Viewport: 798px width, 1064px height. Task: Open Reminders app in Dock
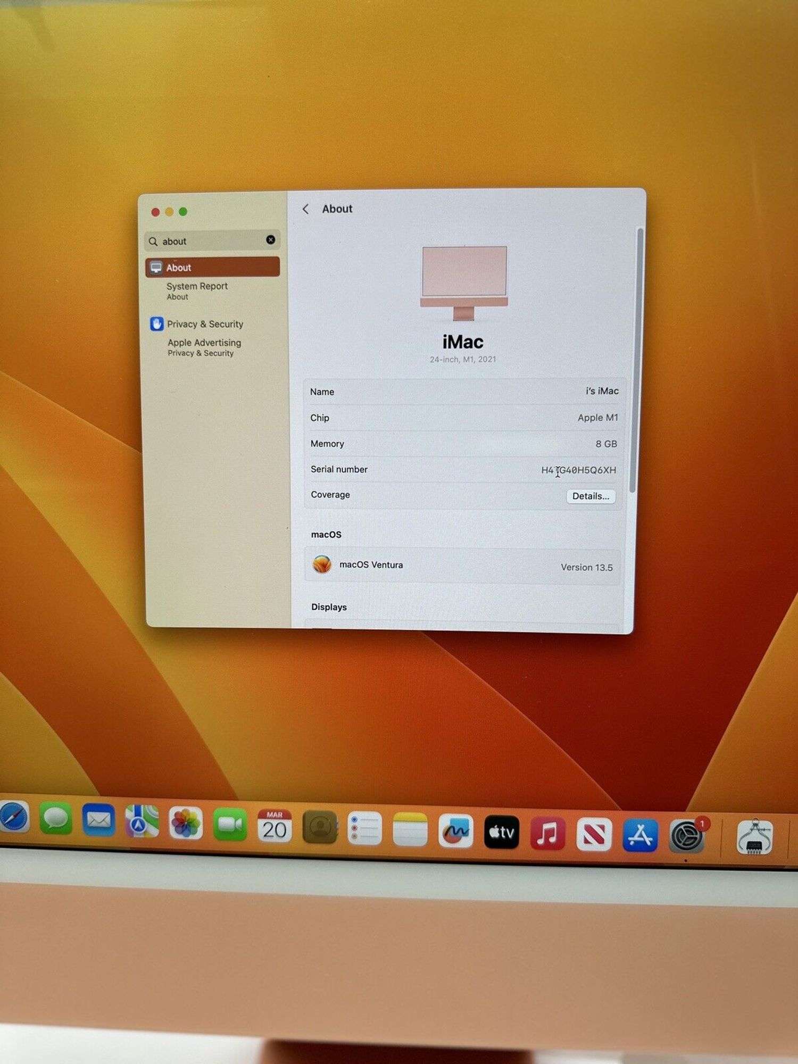click(x=364, y=829)
